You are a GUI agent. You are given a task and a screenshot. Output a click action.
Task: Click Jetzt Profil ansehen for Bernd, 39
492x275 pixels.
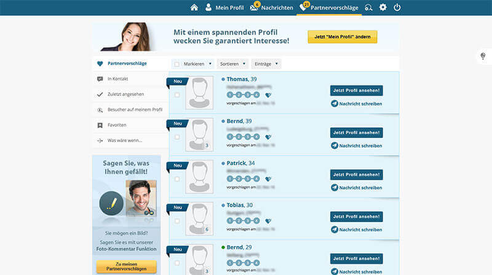coord(356,132)
